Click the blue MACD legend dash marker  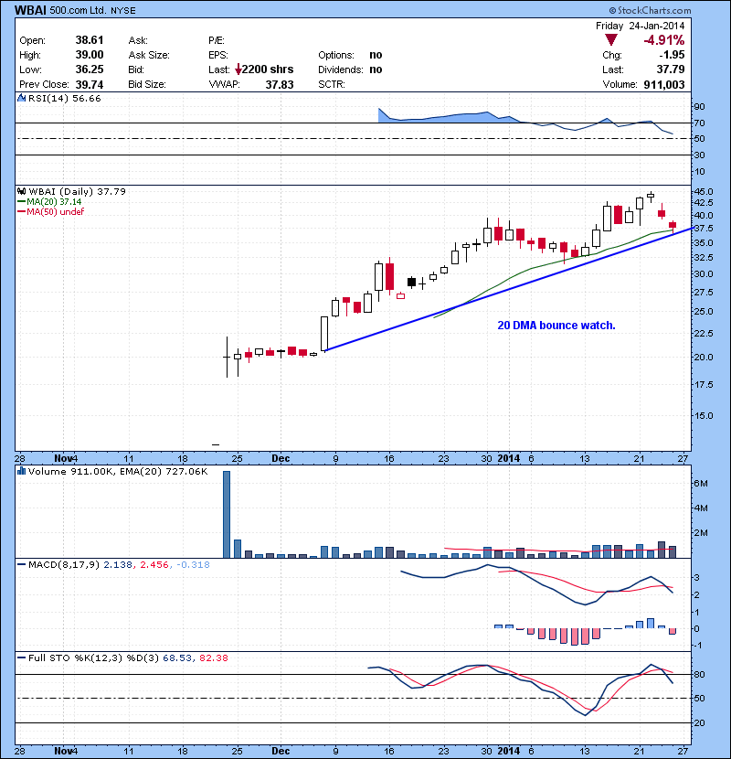22,564
